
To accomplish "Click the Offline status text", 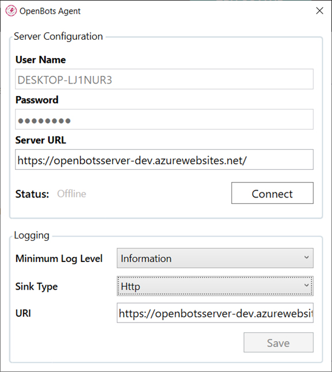I will (71, 194).
